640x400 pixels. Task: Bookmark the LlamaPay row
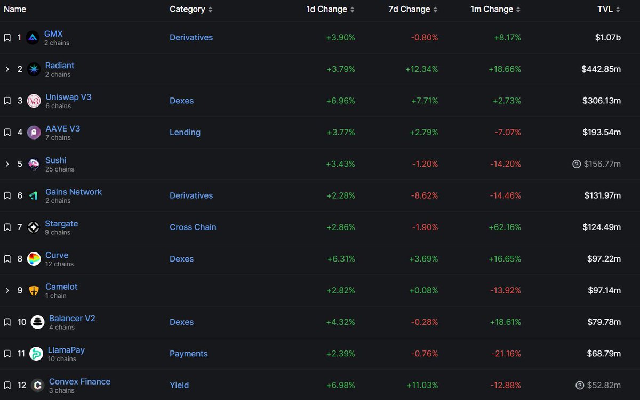[x=7, y=354]
